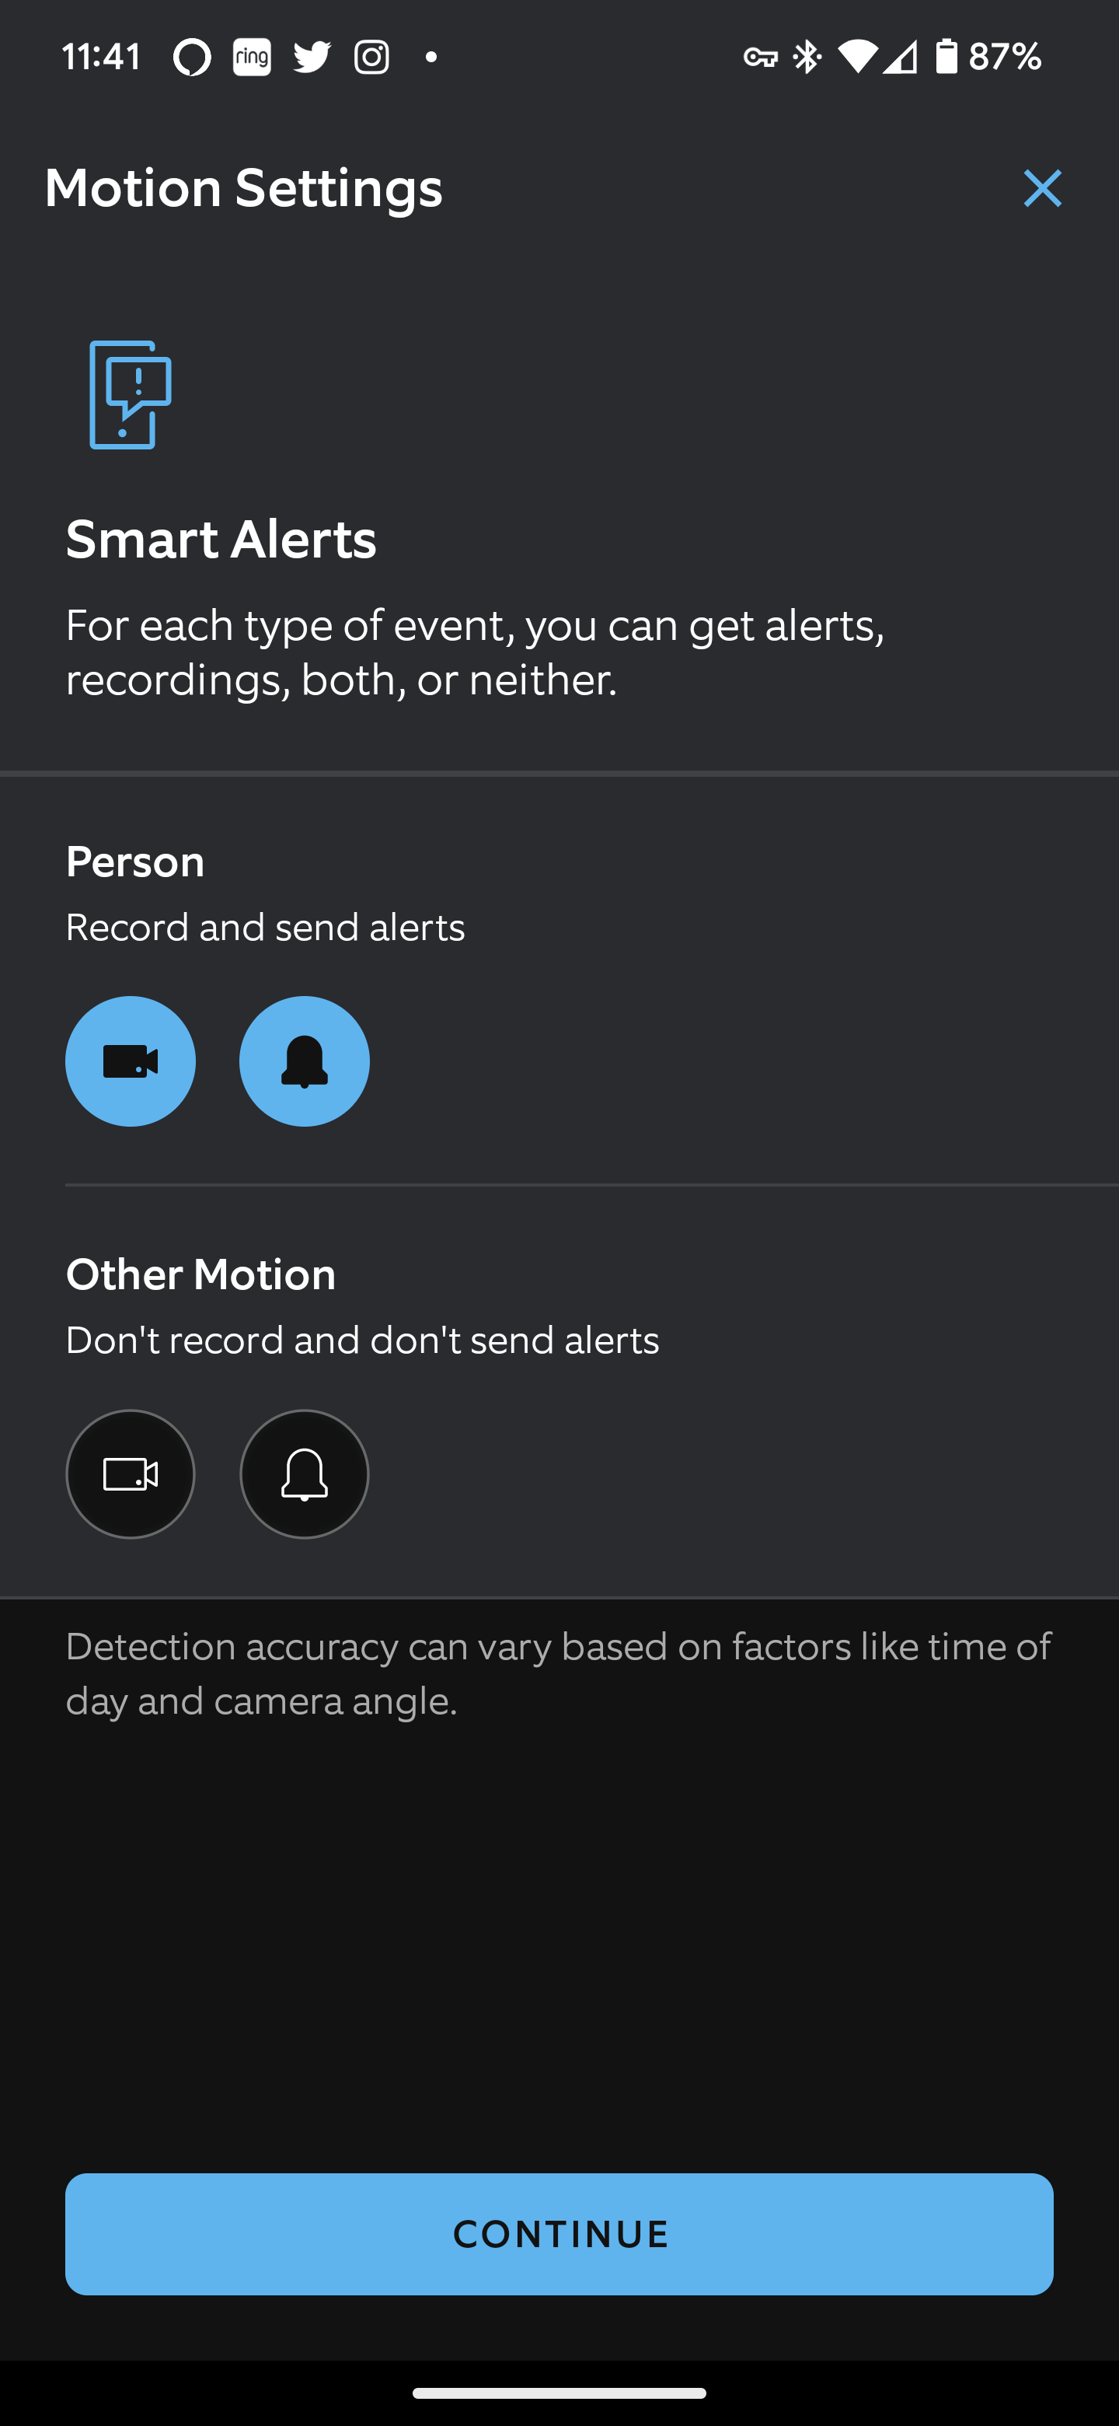Close the Motion Settings screen
The image size is (1119, 2426).
click(x=1042, y=188)
